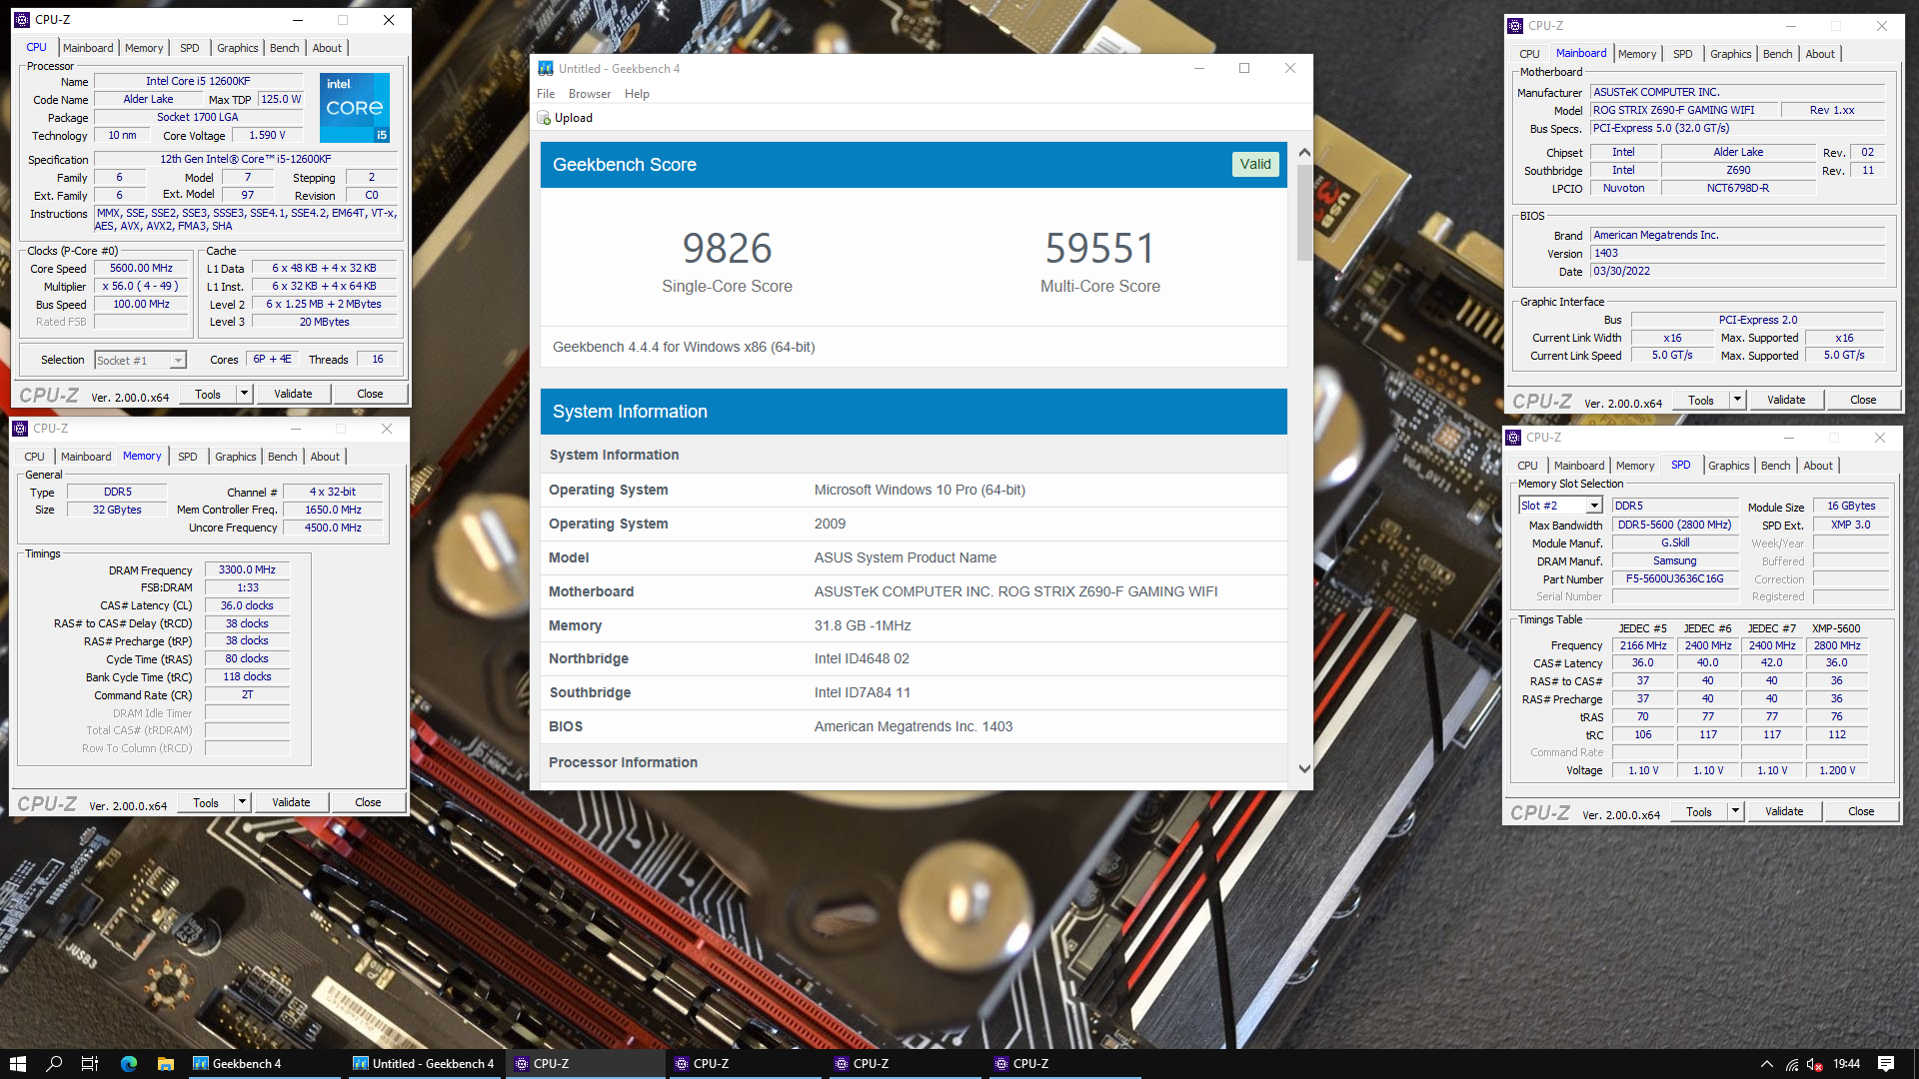Click ROG STRIX Z690-F GAMING WIFI model field
1919x1079 pixels.
(1684, 110)
